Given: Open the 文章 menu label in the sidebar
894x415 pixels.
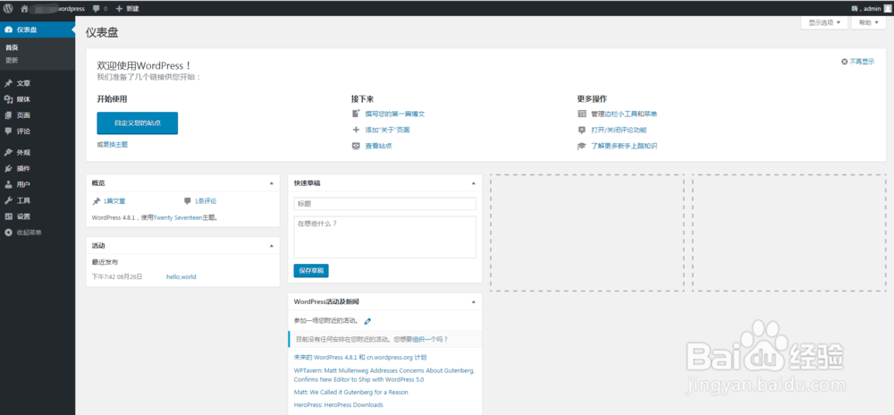Looking at the screenshot, I should [x=23, y=83].
